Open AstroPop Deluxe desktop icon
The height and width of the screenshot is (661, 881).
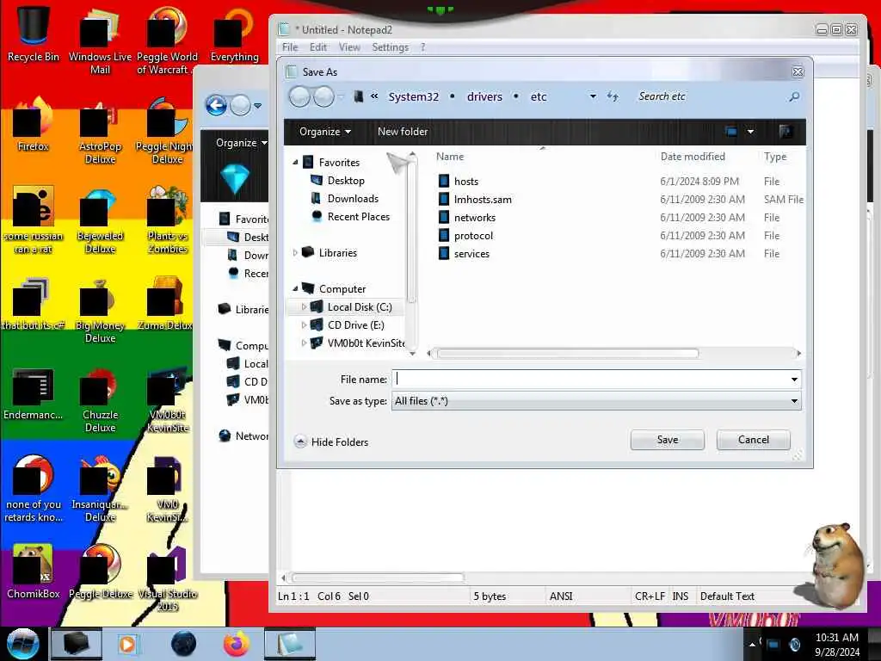click(x=100, y=131)
